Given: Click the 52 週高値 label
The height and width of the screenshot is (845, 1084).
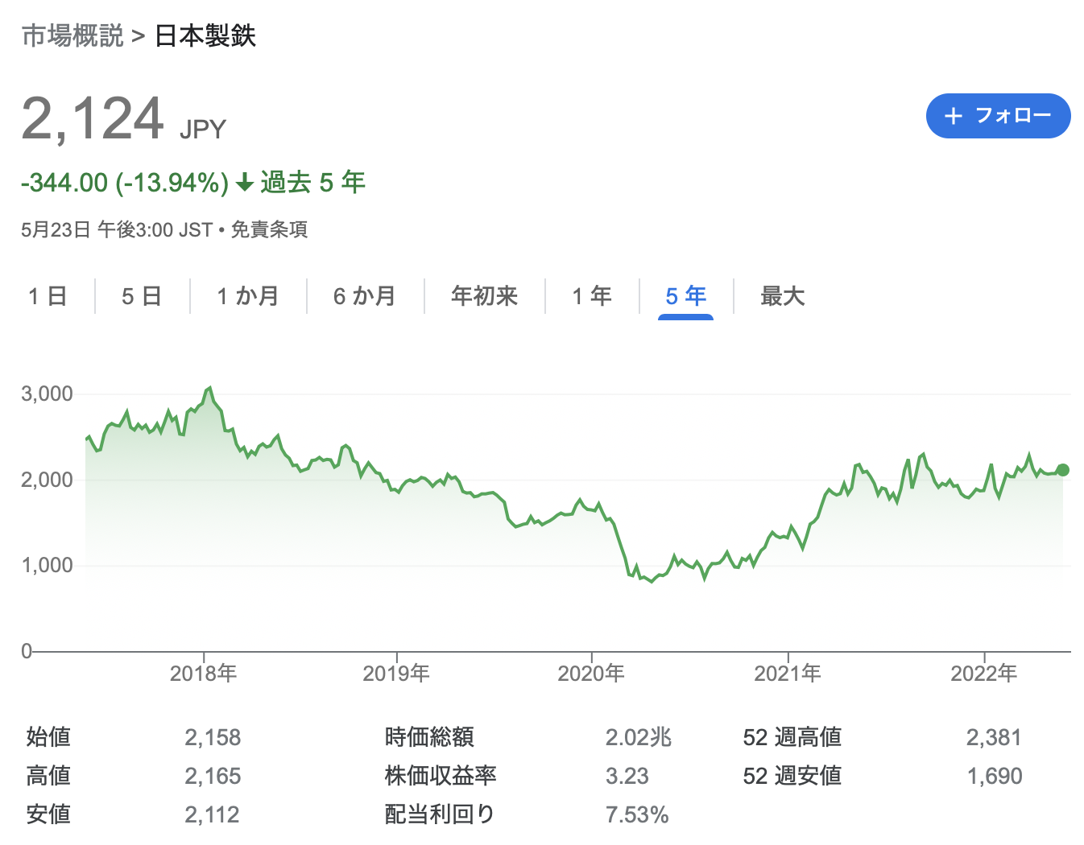Looking at the screenshot, I should (x=792, y=737).
